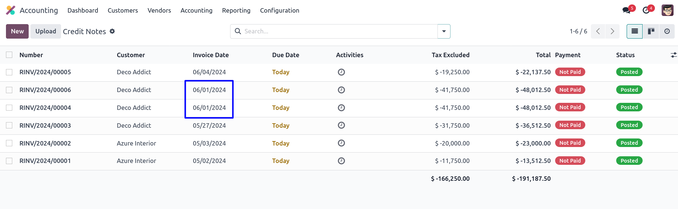Switch to Kanban view

point(651,32)
